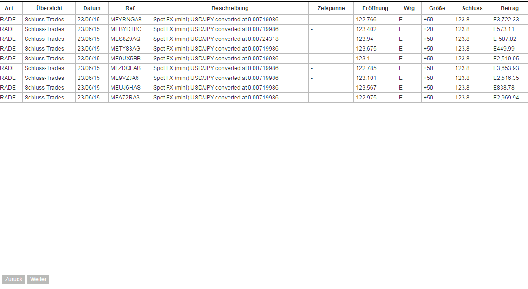528x289 pixels.
Task: Select reference MES8Z9AQ
Action: 125,39
